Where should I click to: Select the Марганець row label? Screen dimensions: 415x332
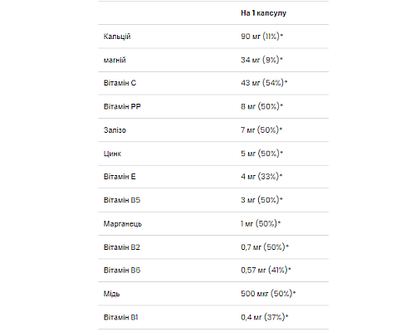click(x=123, y=224)
